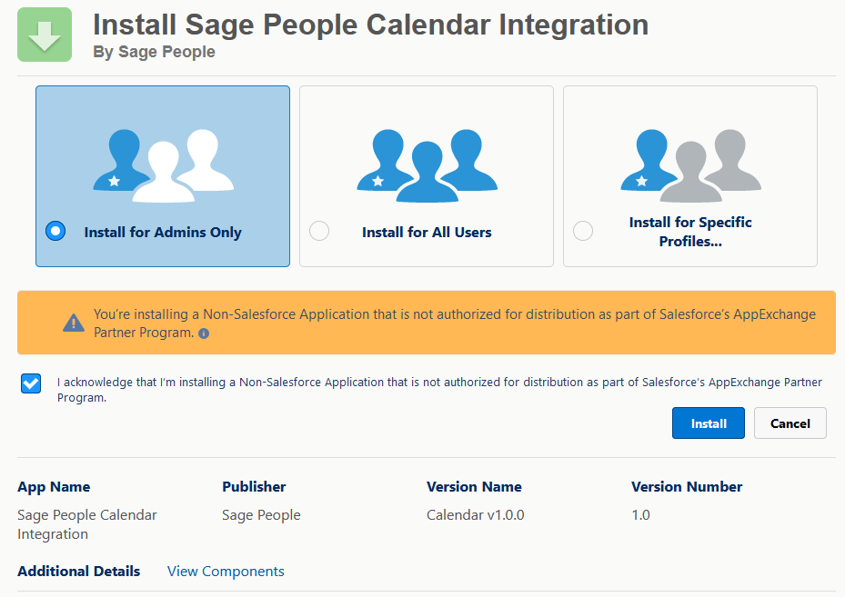Uncheck the Non-Salesforce acknowledgement checkbox
Image resolution: width=845 pixels, height=597 pixels.
coord(31,383)
